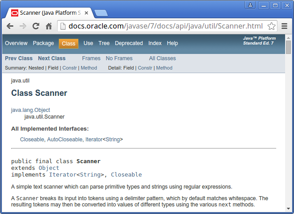
Task: Select the Scanner (Java Platform) tab
Action: point(49,13)
